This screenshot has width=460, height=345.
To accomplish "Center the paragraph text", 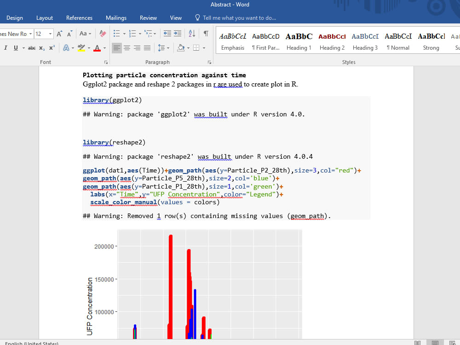I will click(127, 48).
